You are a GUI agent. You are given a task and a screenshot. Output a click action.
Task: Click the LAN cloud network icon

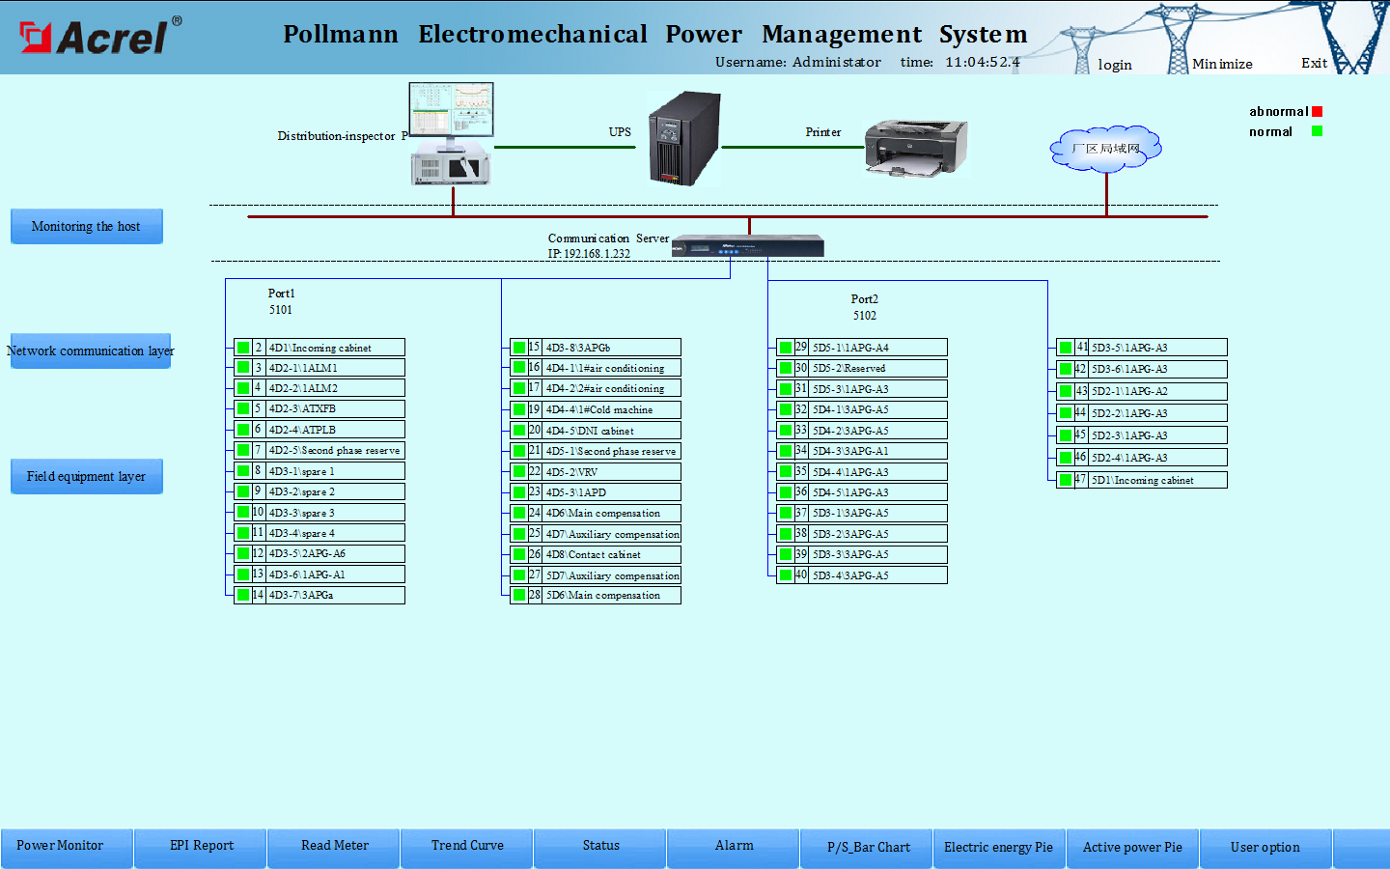(x=1105, y=149)
